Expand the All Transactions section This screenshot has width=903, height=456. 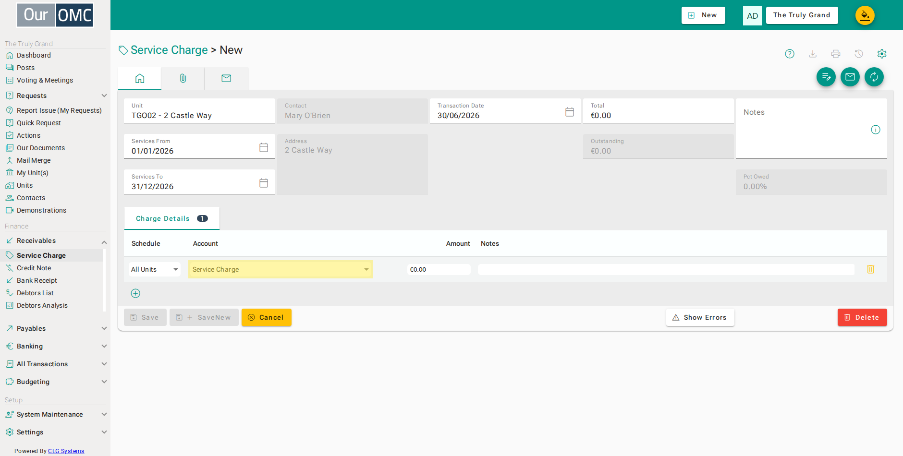(56, 364)
